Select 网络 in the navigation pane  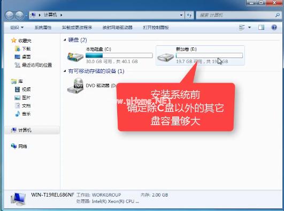click(19, 146)
